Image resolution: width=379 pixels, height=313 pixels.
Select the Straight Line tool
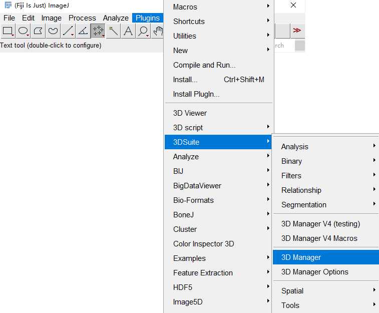[x=68, y=31]
